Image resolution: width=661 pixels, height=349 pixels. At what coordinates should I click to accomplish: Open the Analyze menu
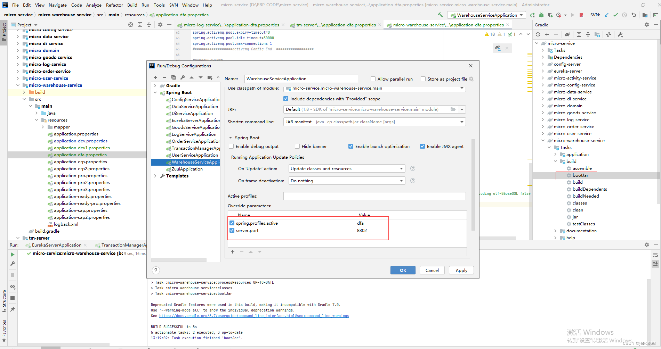(94, 5)
